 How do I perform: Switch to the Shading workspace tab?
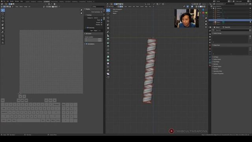click(61, 2)
